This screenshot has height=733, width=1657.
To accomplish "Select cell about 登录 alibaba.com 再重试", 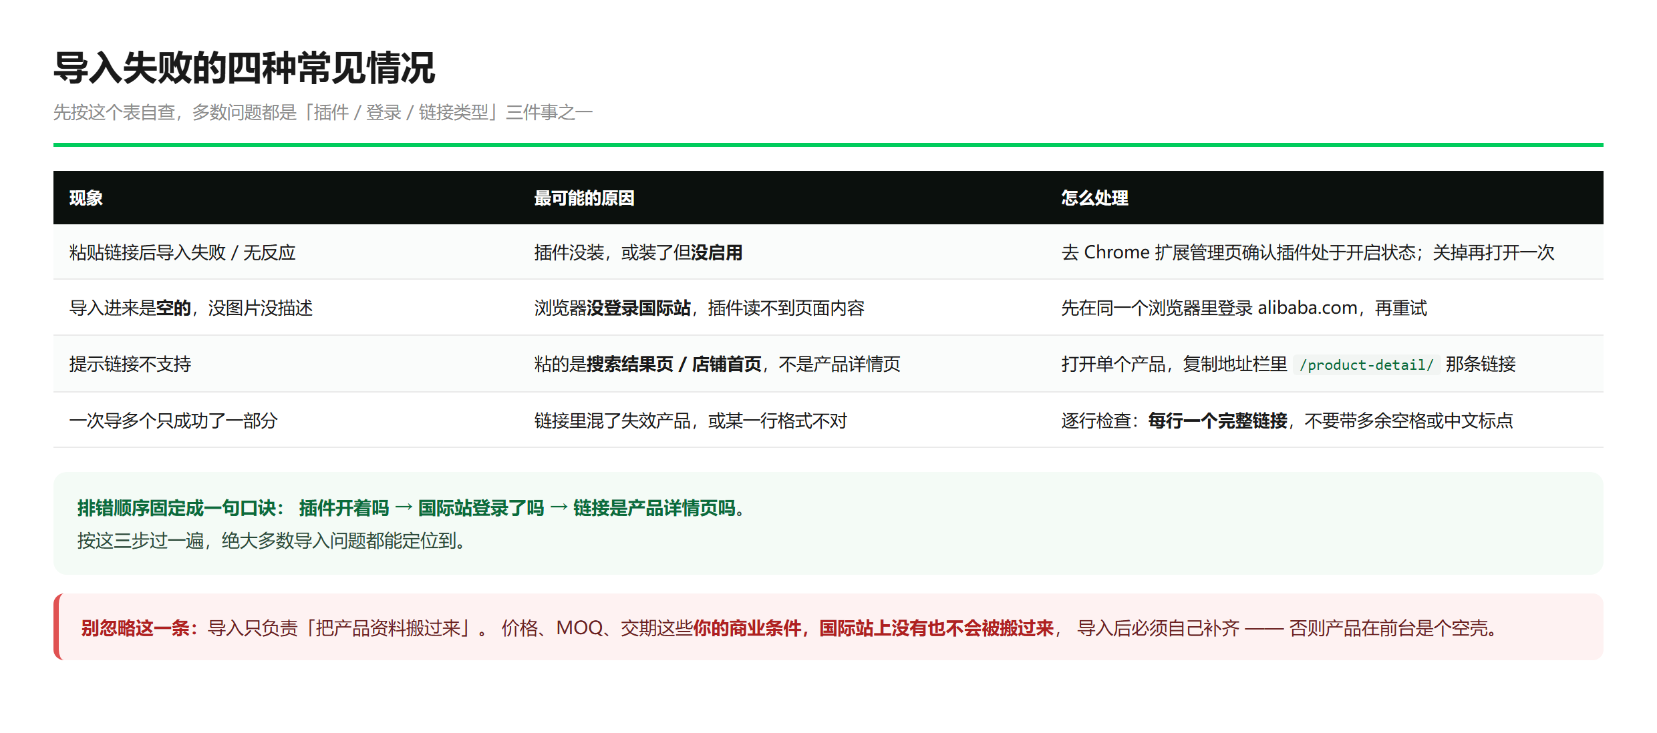I will tap(1324, 308).
